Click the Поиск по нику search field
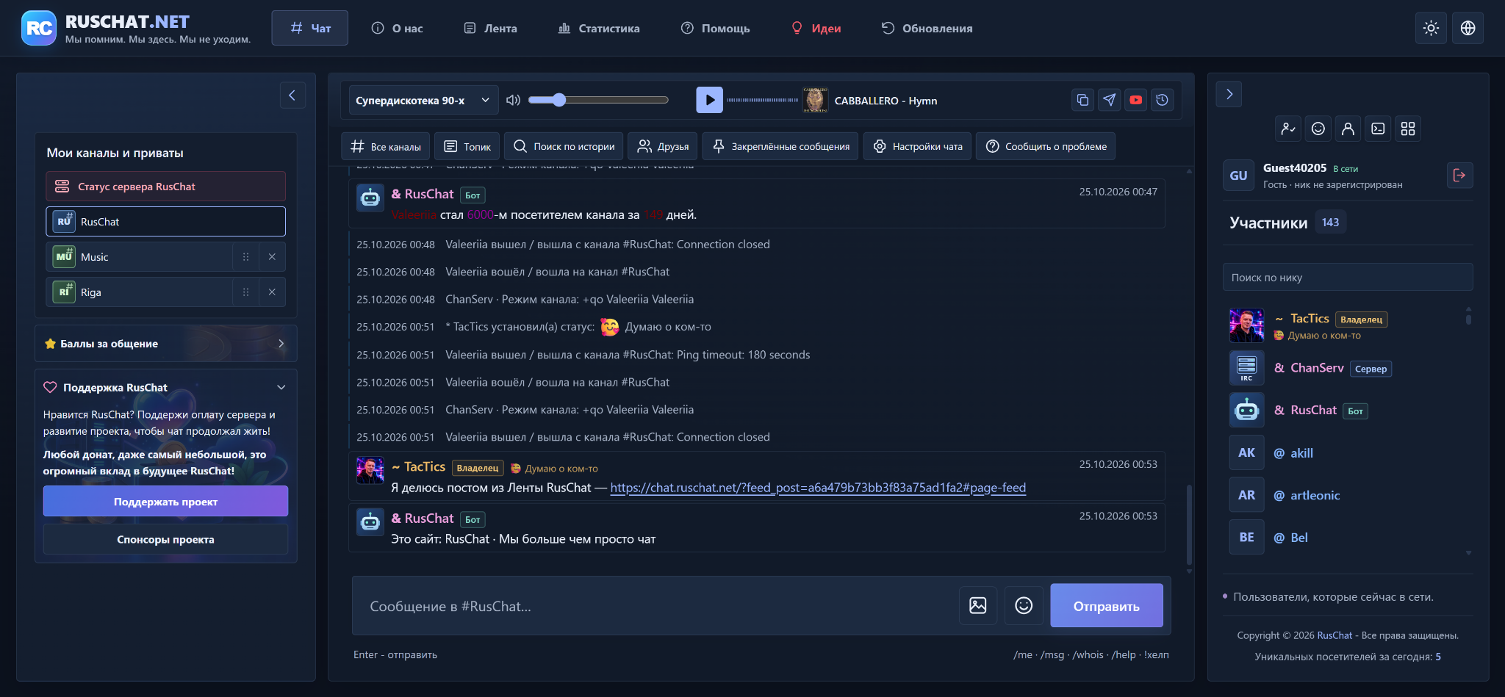Screen dimensions: 1505x697 point(1348,278)
